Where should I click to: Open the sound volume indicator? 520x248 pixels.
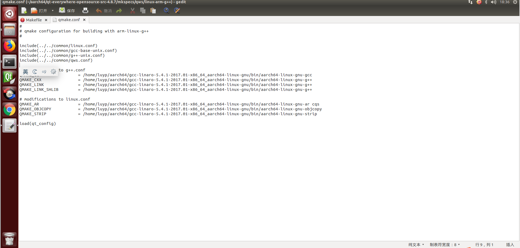493,2
